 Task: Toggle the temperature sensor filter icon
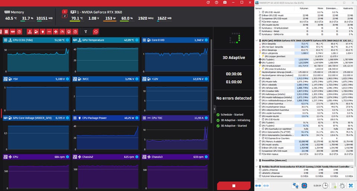(x=30, y=32)
